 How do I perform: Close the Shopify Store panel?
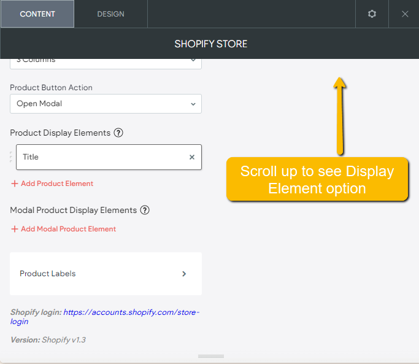[x=405, y=14]
